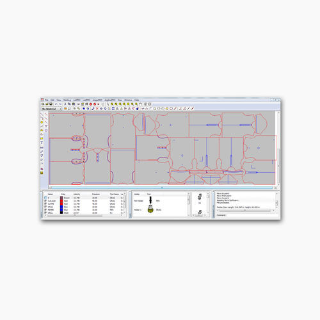Click the Save floppy disk icon
320x320 pixels.
[x=51, y=104]
